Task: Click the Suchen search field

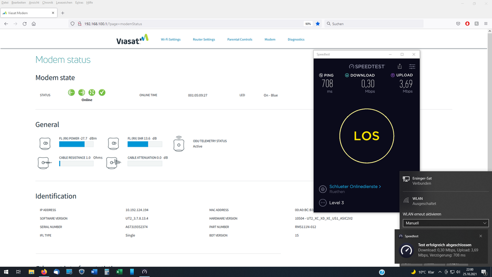Action: (x=373, y=24)
